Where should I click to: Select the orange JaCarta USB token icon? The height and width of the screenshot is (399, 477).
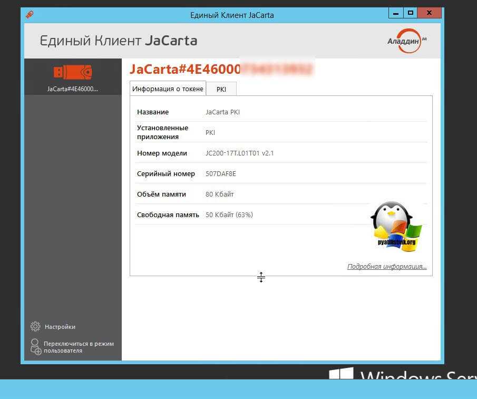pyautogui.click(x=73, y=72)
